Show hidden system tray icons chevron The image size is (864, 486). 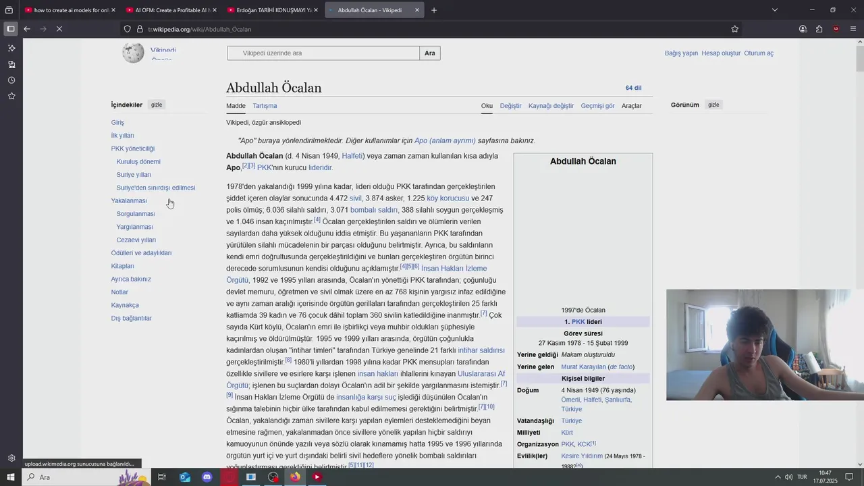(779, 477)
